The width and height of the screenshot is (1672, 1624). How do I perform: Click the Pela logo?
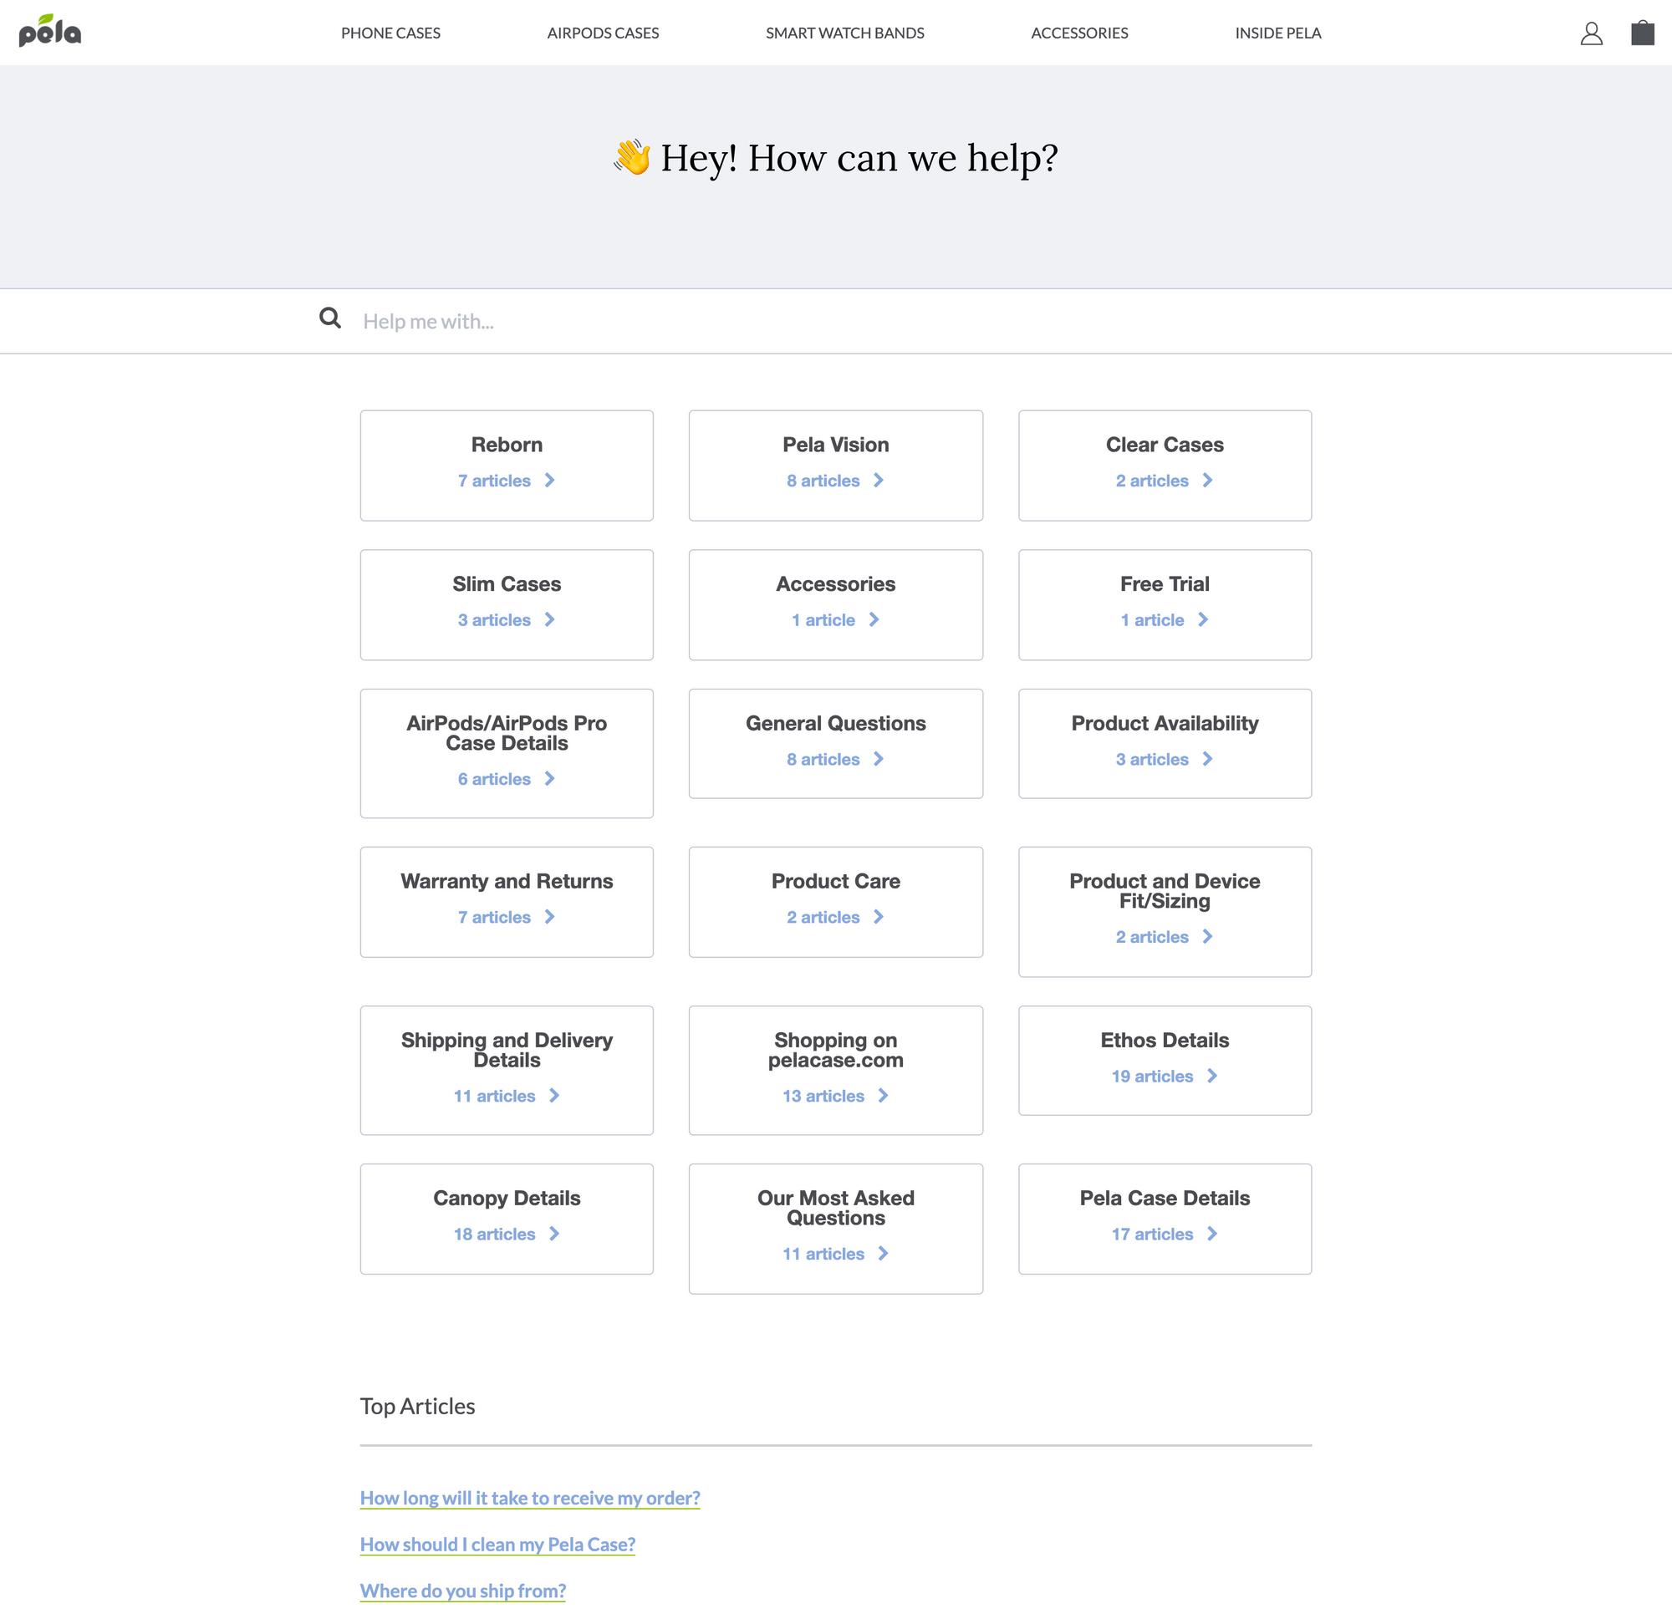[49, 33]
